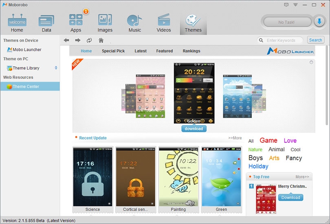Click the feedback chat icon in title bar
This screenshot has width=330, height=224.
[x=286, y=5]
